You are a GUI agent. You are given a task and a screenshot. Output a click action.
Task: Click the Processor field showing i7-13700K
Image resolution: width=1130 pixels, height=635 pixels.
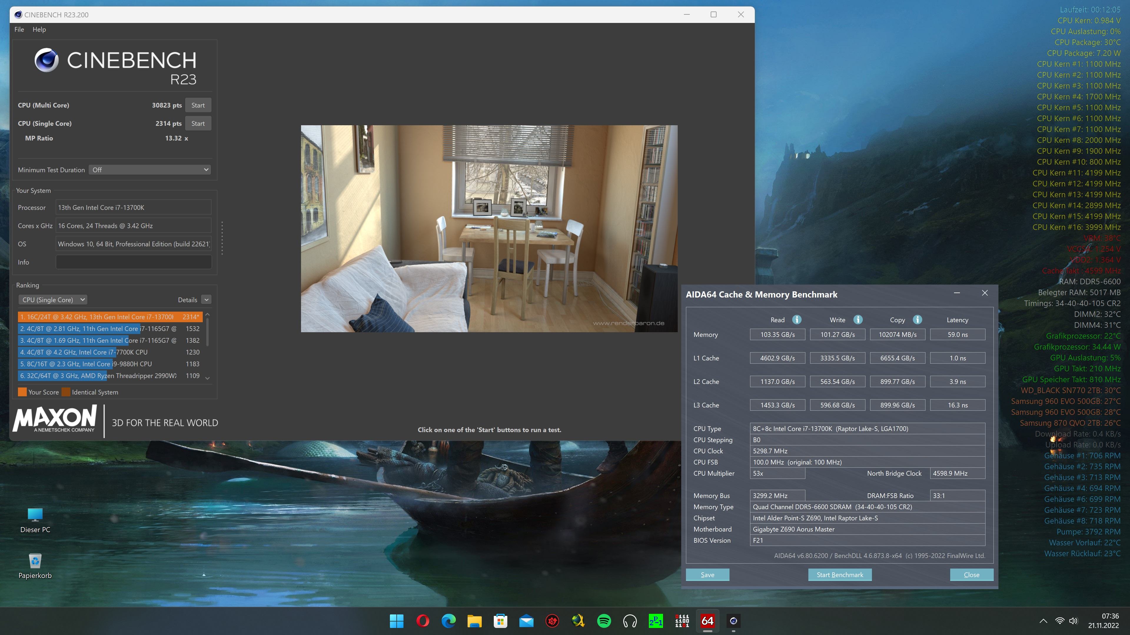click(133, 207)
